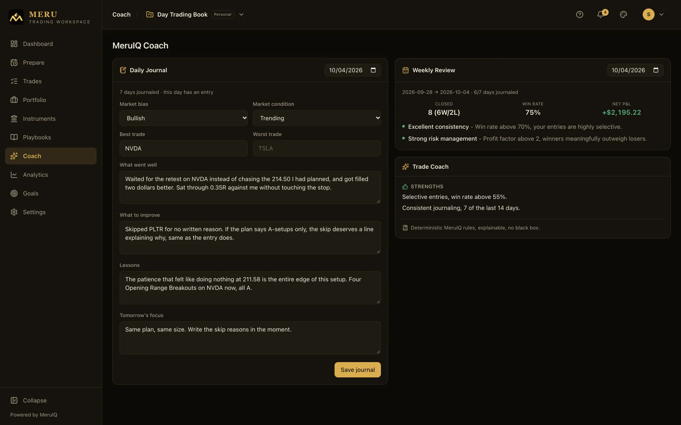This screenshot has height=425, width=681.
Task: Click the net P&L value +$2,195.22
Action: tap(621, 113)
